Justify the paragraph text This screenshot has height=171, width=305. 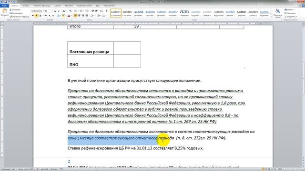(x=87, y=16)
